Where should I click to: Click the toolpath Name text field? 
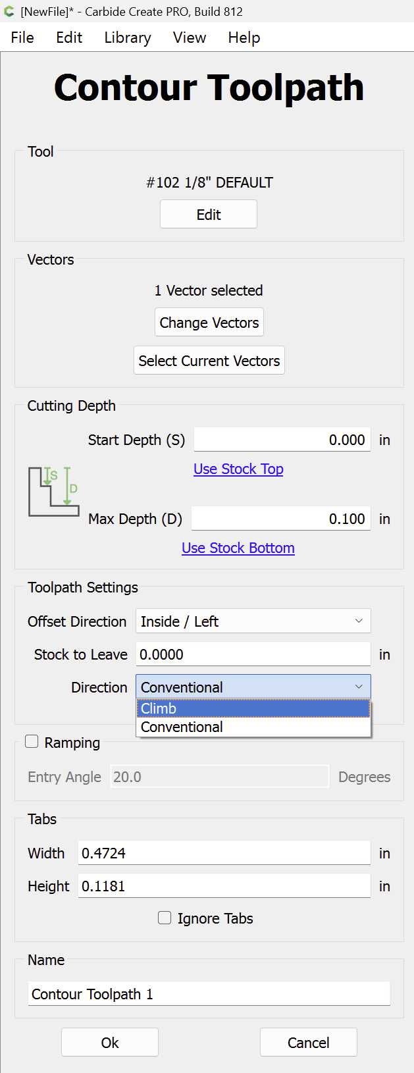pos(209,994)
